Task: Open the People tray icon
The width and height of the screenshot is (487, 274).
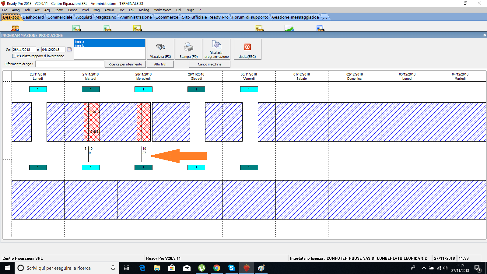Action: [413, 268]
